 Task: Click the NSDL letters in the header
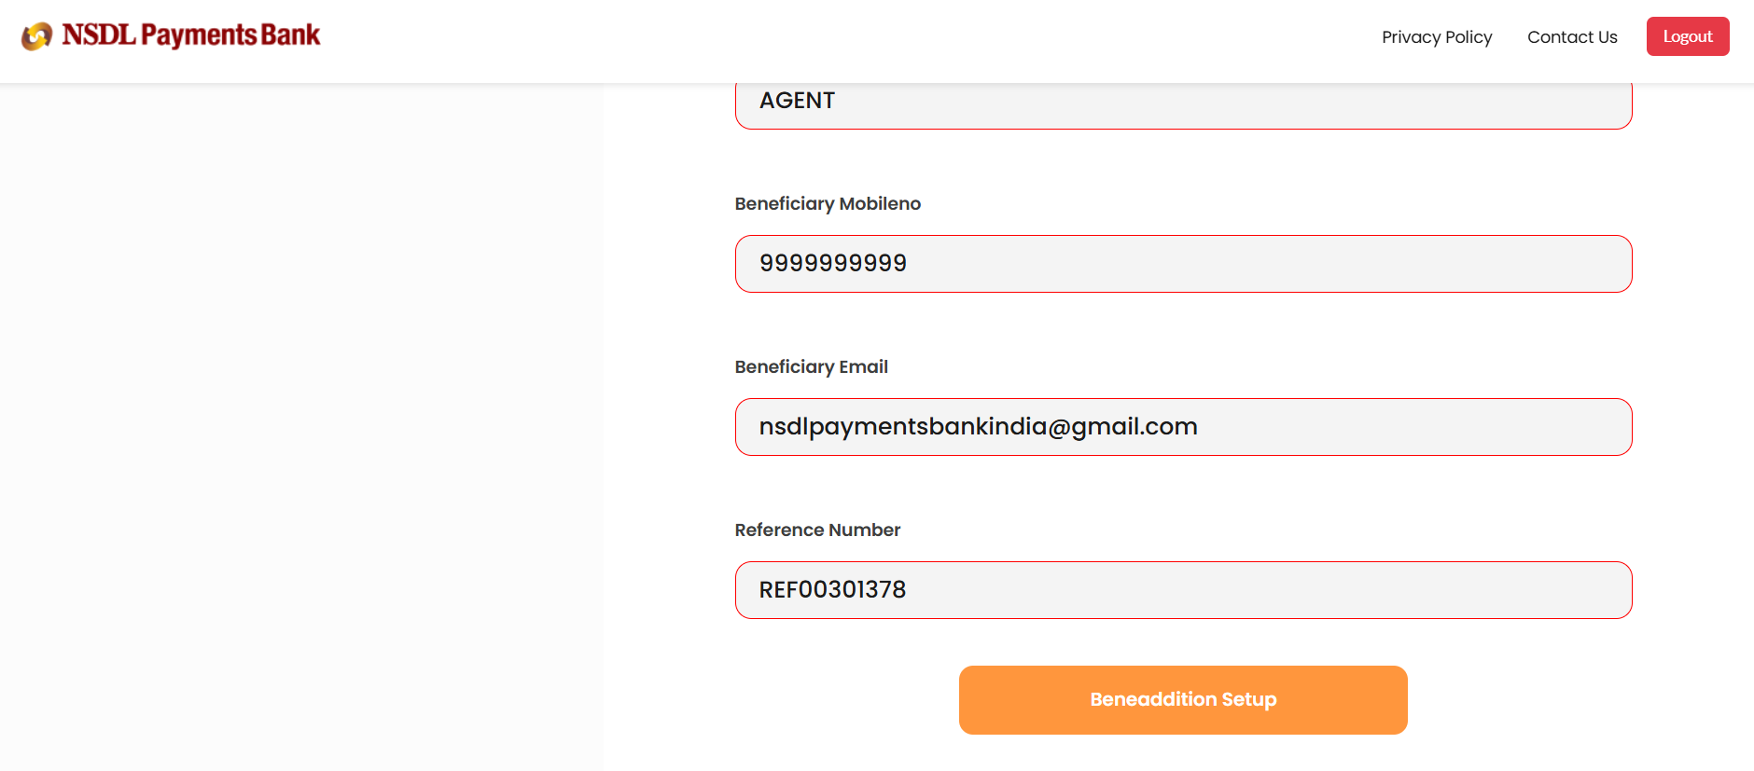[99, 35]
